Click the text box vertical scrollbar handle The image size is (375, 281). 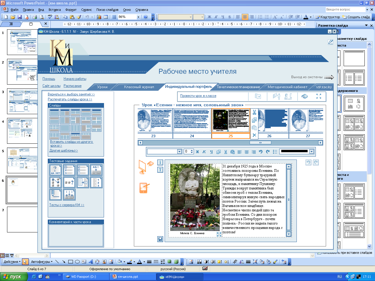click(289, 200)
